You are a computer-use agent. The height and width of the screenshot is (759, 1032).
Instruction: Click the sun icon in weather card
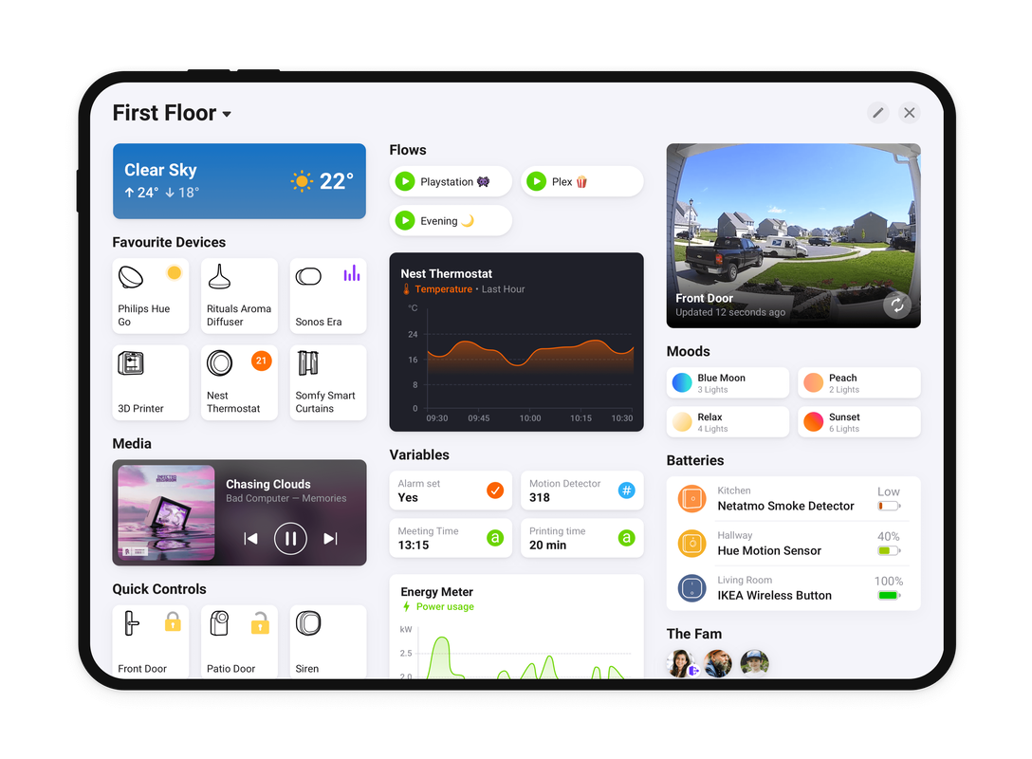click(x=302, y=181)
